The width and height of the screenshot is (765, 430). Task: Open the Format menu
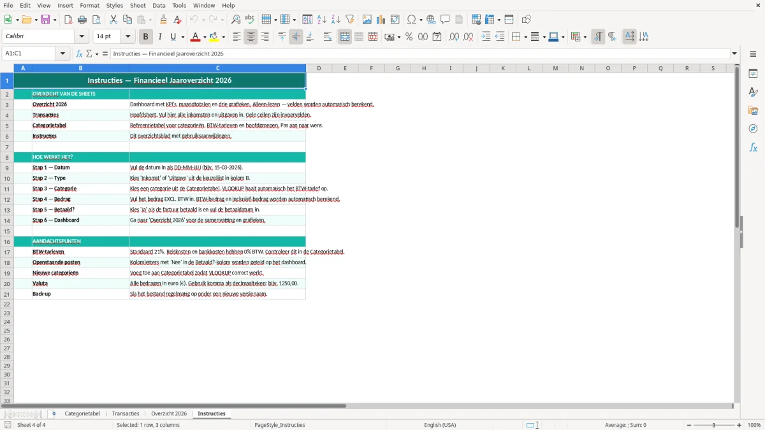point(90,5)
